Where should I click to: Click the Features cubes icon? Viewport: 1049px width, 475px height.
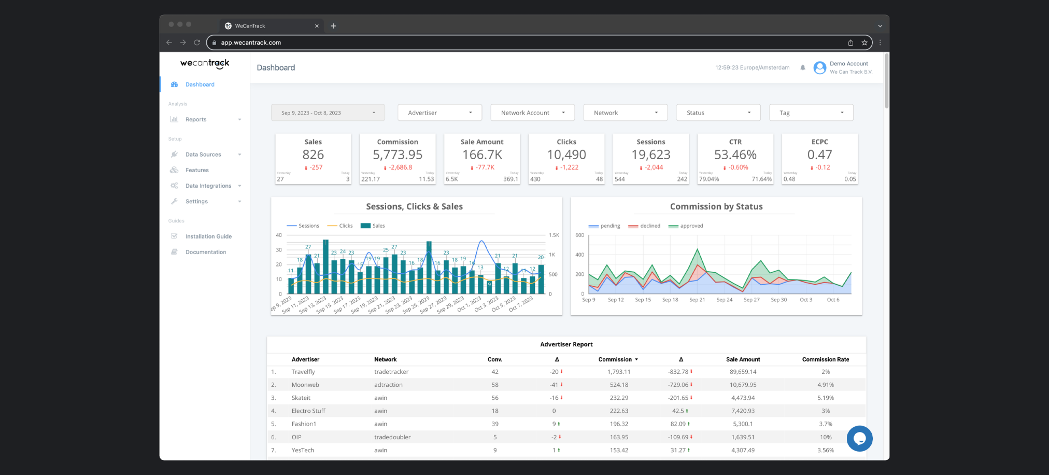click(x=174, y=170)
